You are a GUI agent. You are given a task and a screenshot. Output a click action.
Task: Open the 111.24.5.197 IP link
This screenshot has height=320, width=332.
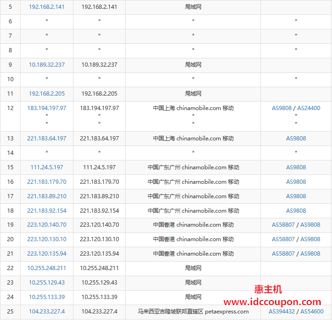tap(47, 167)
